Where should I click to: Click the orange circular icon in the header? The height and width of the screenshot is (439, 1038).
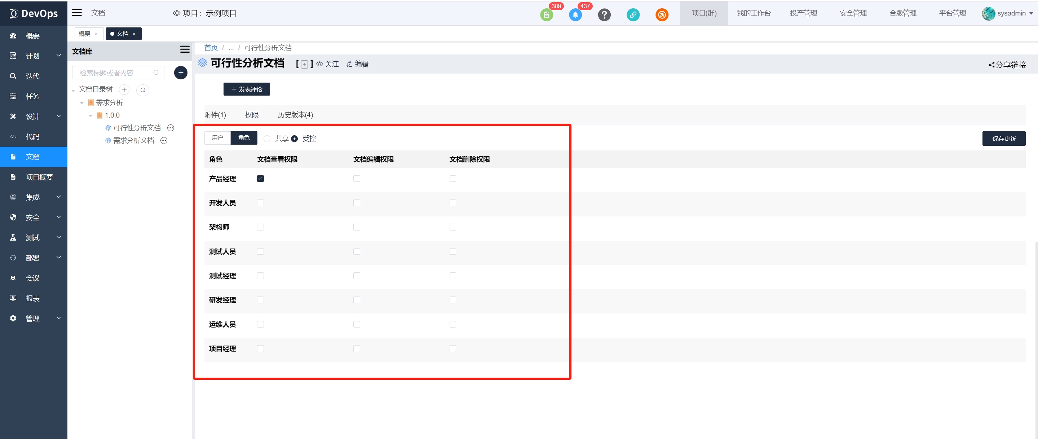point(662,15)
